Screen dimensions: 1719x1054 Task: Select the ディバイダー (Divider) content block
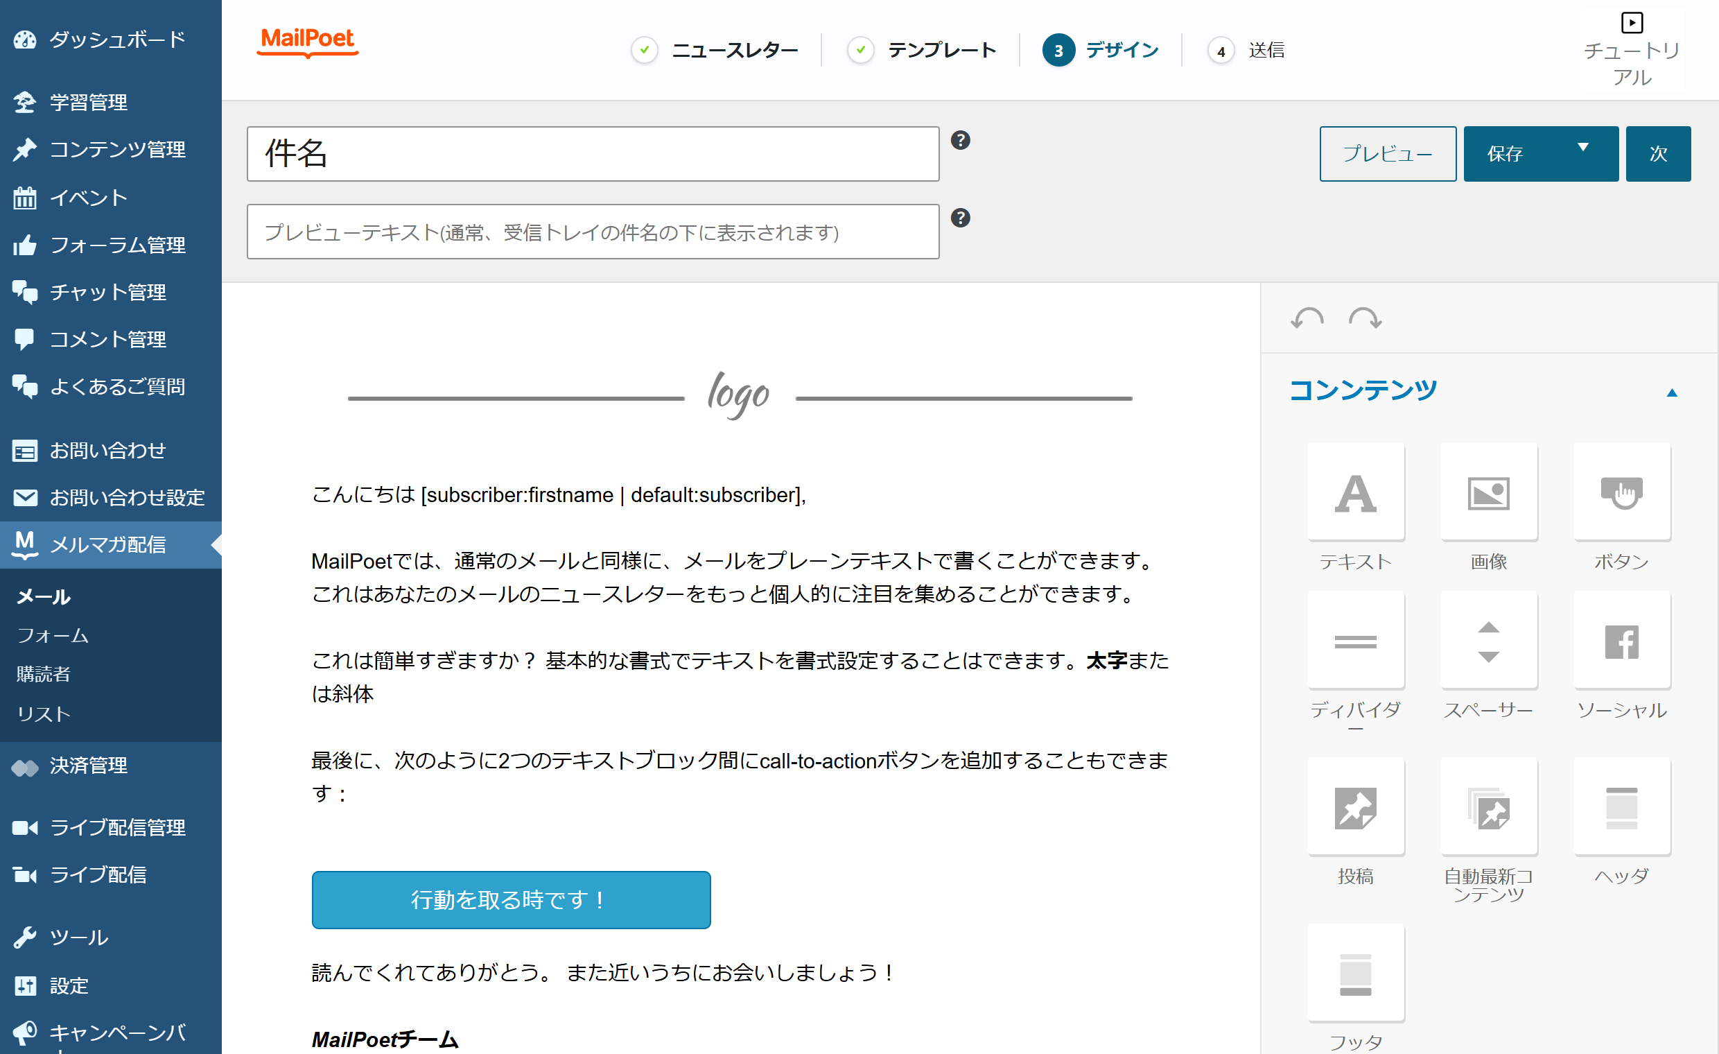[x=1355, y=641]
